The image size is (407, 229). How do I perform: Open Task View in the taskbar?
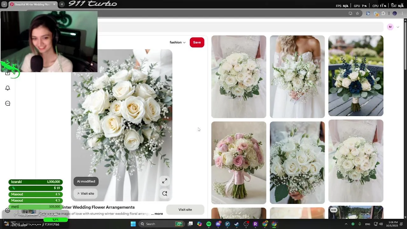click(x=190, y=224)
